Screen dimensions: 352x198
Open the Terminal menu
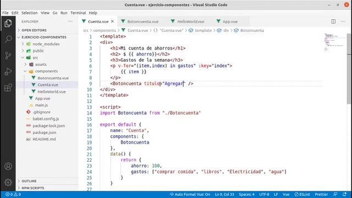click(x=78, y=13)
